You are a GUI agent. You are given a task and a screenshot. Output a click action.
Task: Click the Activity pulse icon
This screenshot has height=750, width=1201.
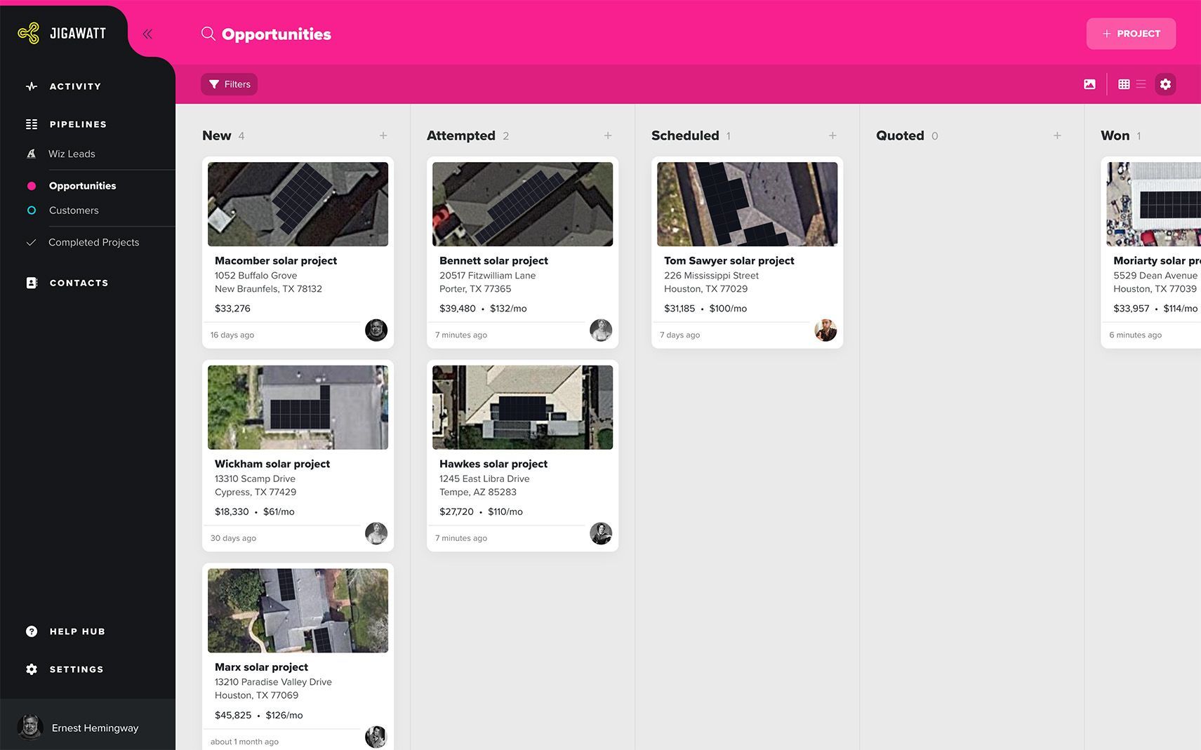[x=32, y=86]
